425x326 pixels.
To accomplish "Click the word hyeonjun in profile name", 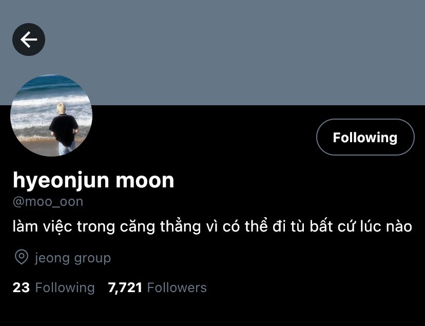I will (61, 181).
